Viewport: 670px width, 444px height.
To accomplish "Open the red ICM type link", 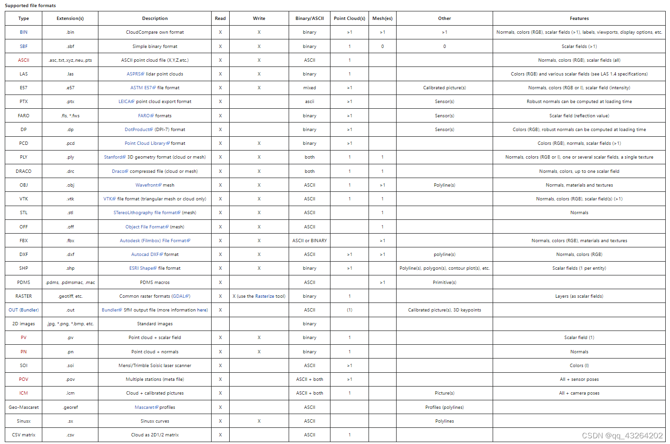I will pos(24,393).
